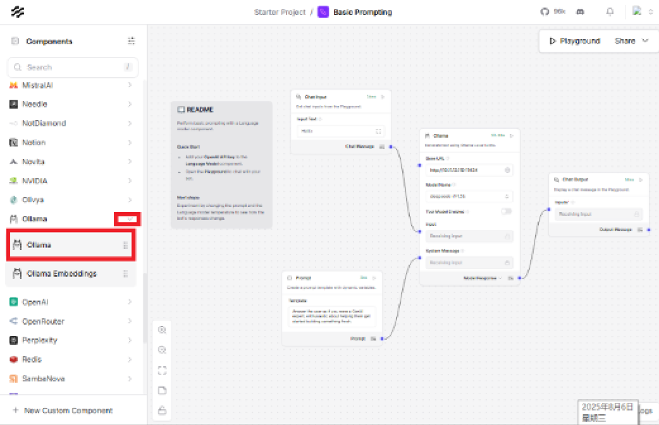This screenshot has width=659, height=425.
Task: Collapse the Ollama category chevron
Action: point(128,219)
